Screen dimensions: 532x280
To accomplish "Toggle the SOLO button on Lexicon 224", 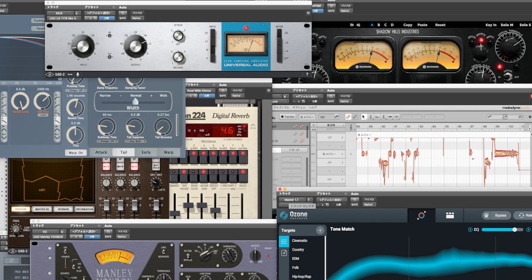I will pyautogui.click(x=244, y=175).
